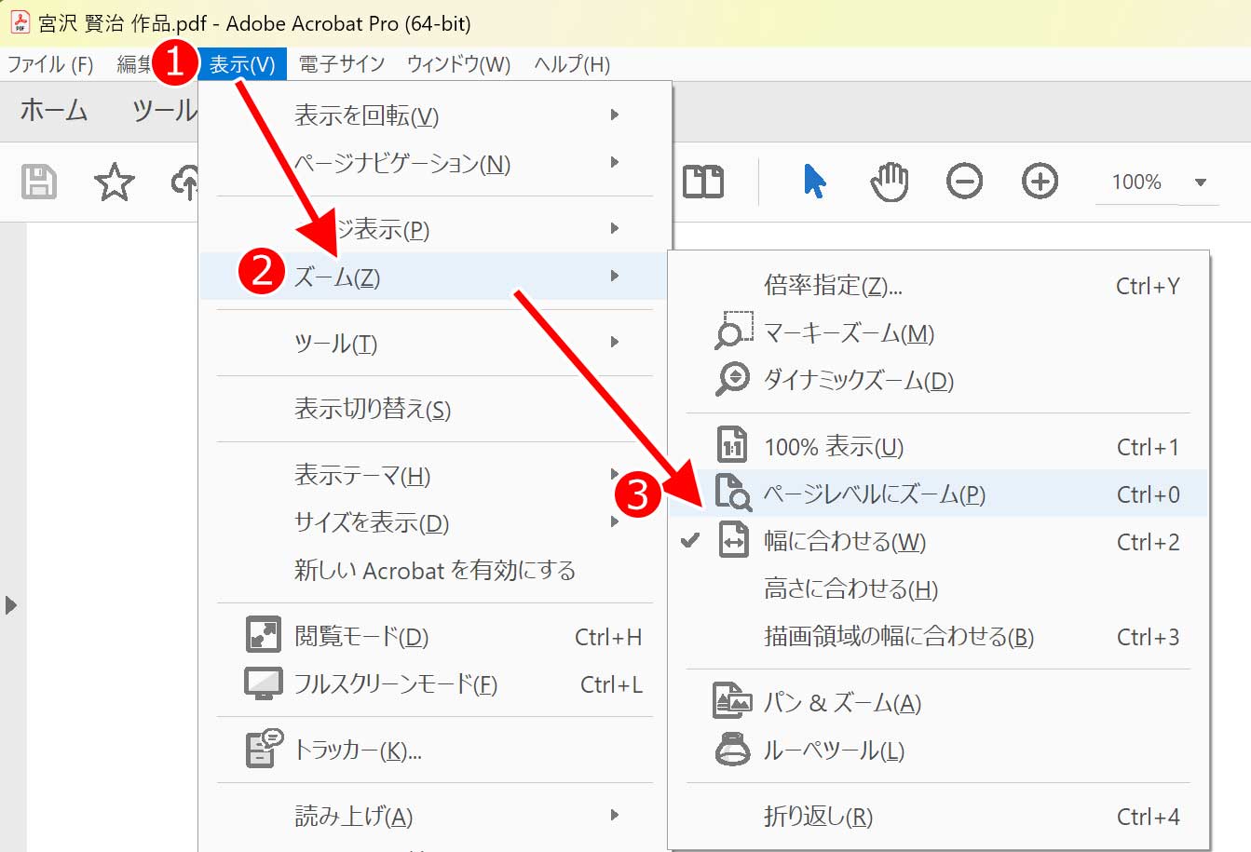The width and height of the screenshot is (1251, 852).
Task: Choose マーキーズーム menu item
Action: (x=938, y=332)
